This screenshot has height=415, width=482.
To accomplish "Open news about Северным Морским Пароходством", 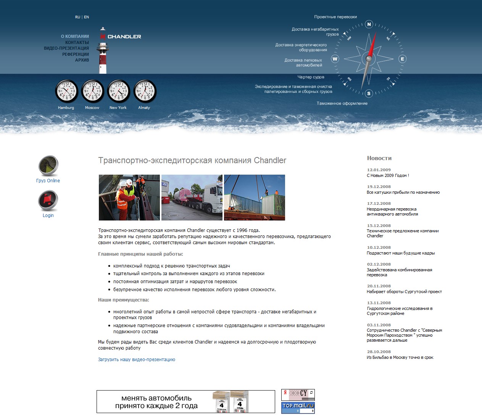I will pyautogui.click(x=405, y=335).
